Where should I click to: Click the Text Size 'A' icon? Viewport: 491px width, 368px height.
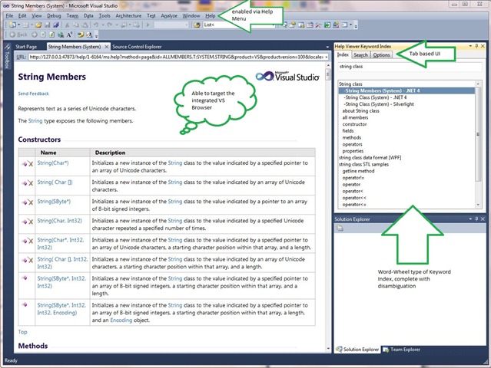[x=69, y=34]
